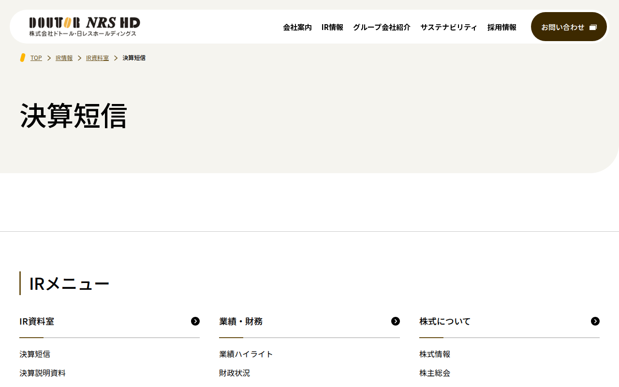Viewport: 619px width, 387px height.
Task: Click the Doutor NRS HD logo
Action: [85, 27]
